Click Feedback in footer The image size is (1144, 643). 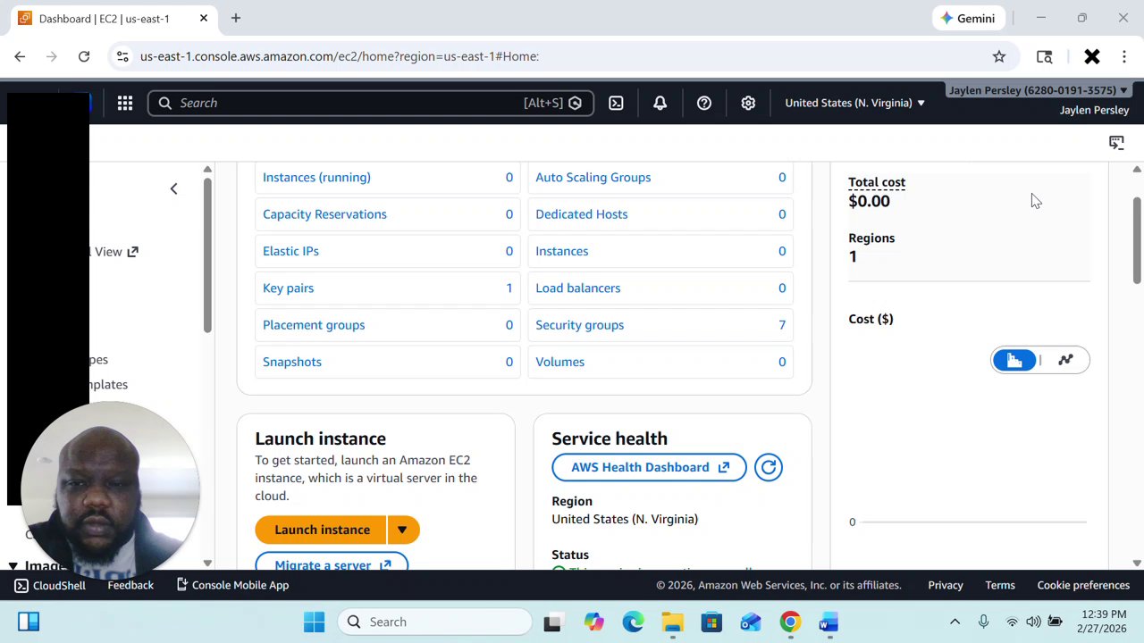[130, 585]
